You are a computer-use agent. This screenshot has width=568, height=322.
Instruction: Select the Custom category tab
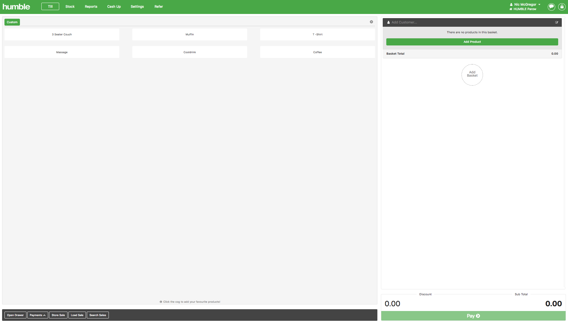(12, 22)
